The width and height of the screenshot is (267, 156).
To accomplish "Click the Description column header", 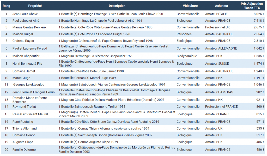I will point(117,6).
